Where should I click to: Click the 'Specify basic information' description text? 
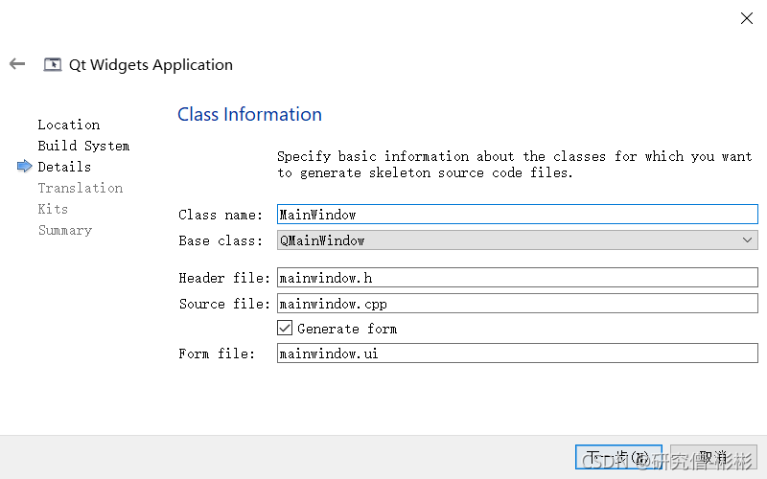click(514, 164)
